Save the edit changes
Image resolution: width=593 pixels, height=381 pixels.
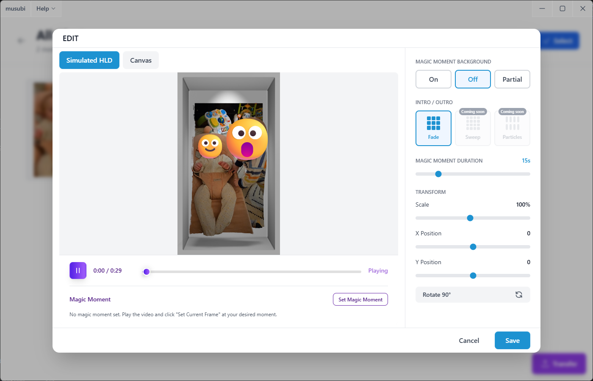[512, 340]
